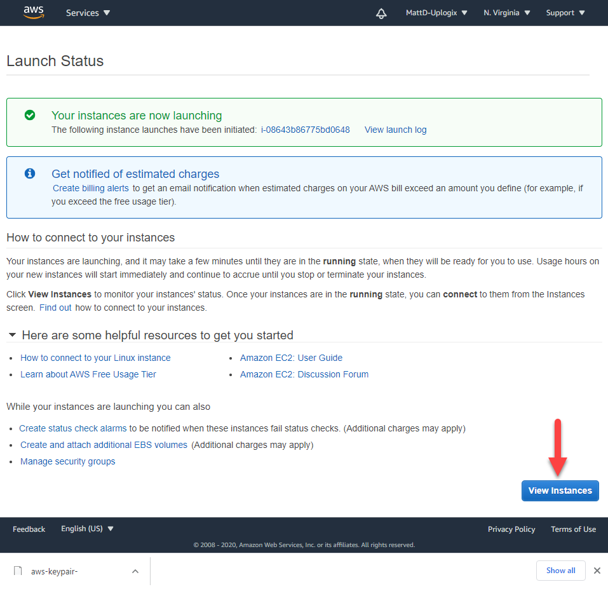
Task: Open the instance ID i-08643b86775bd0648 link
Action: point(304,130)
